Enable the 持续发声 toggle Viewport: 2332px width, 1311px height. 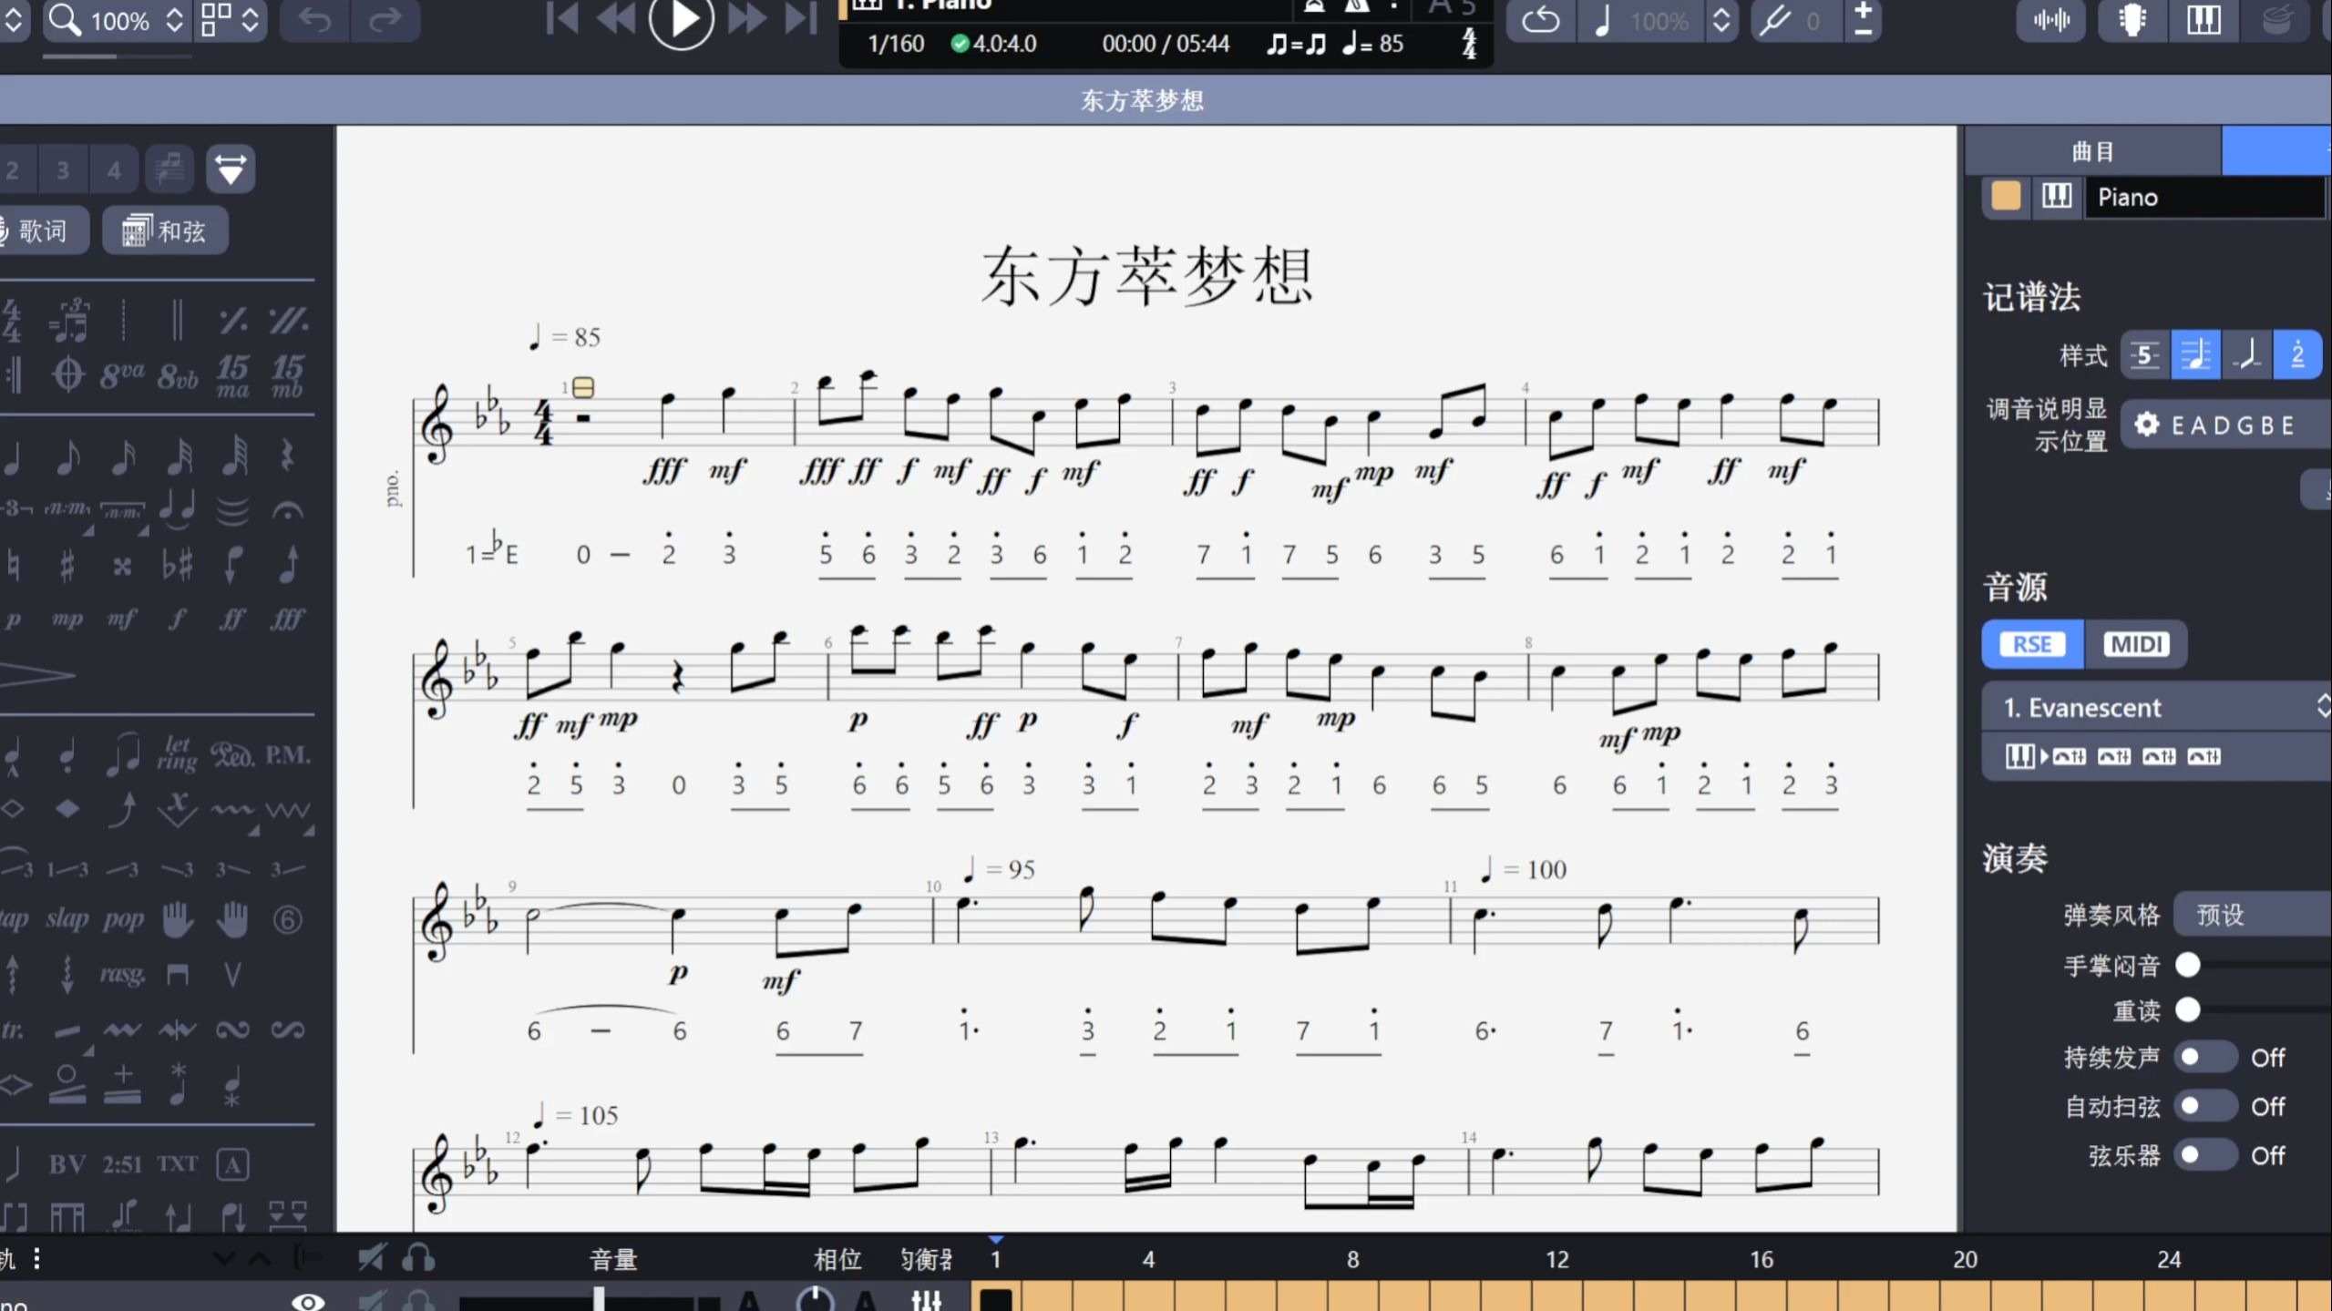2204,1057
